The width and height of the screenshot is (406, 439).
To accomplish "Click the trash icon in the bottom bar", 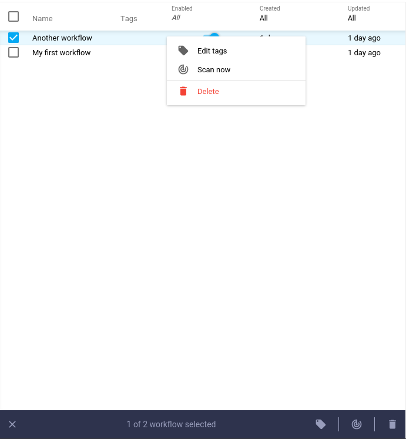I will 392,424.
